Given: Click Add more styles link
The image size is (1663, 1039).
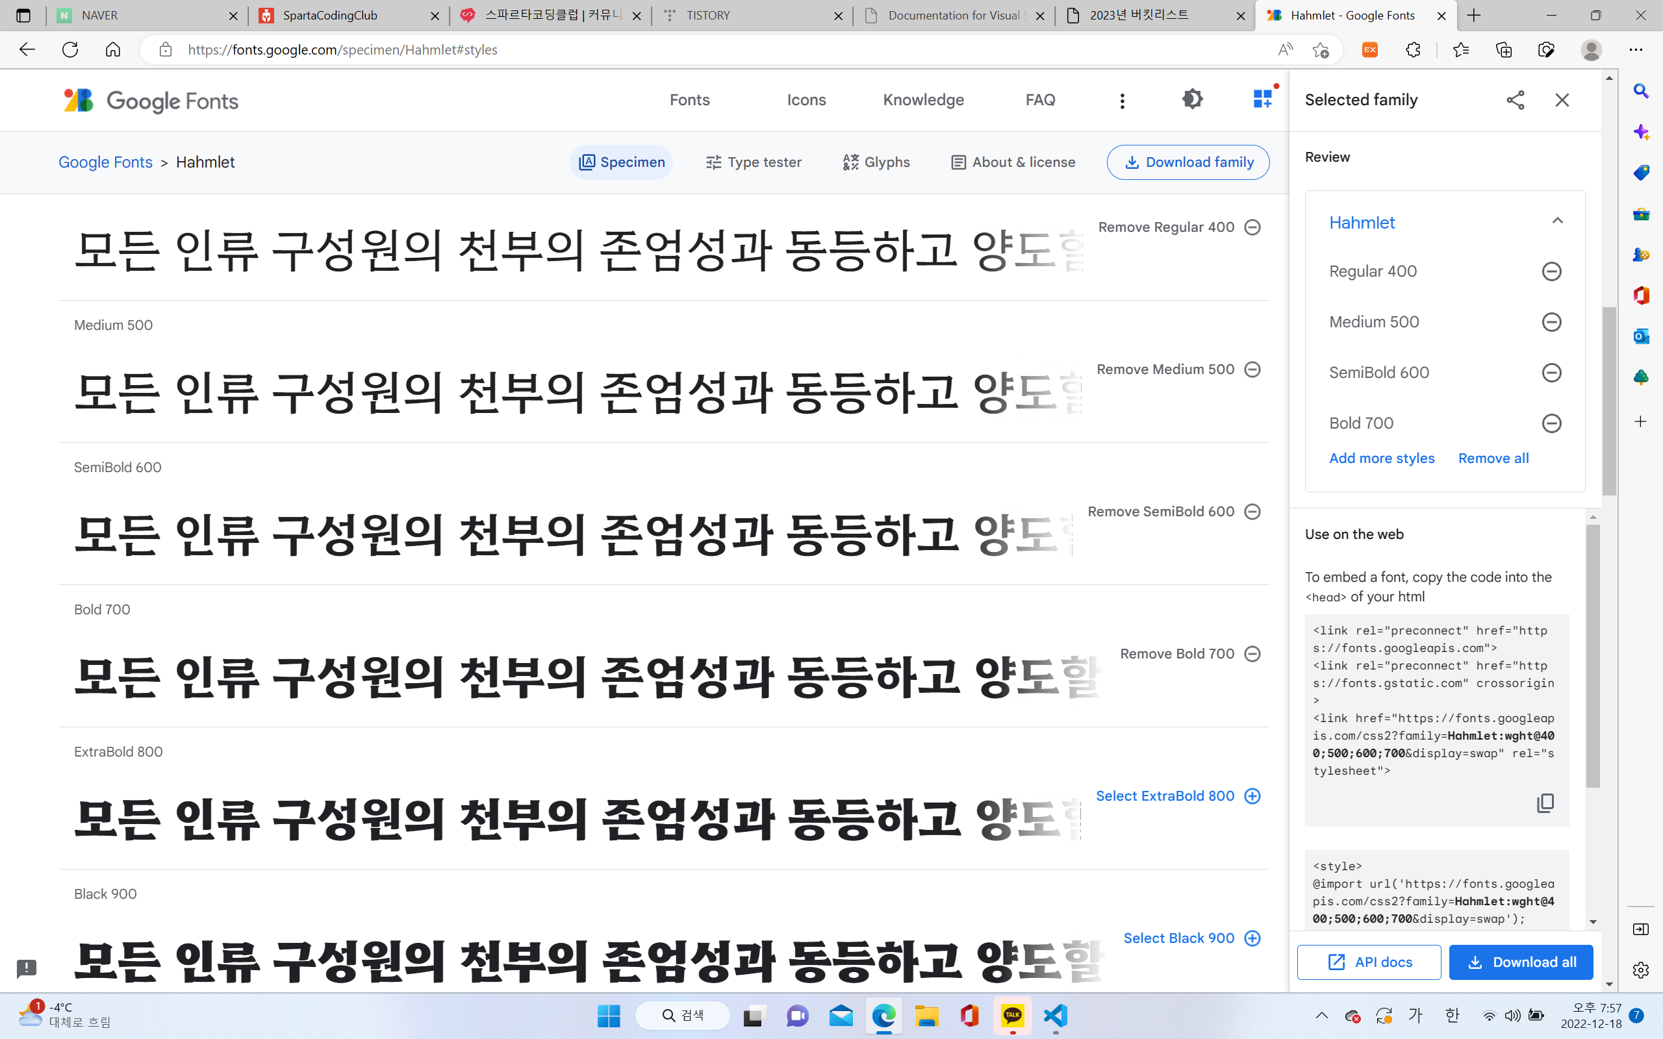Looking at the screenshot, I should (x=1381, y=458).
